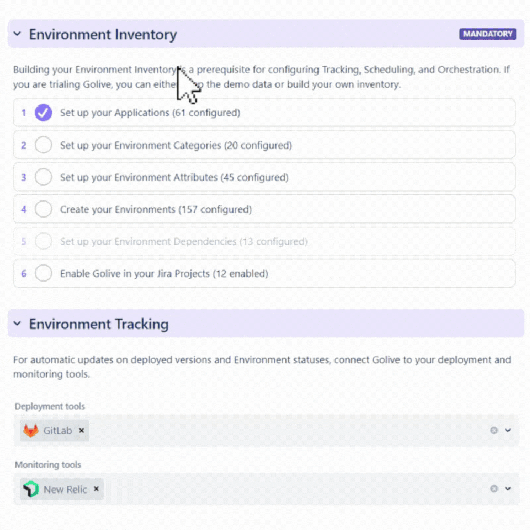Open the Deployment tools dropdown
530x530 pixels.
[507, 430]
